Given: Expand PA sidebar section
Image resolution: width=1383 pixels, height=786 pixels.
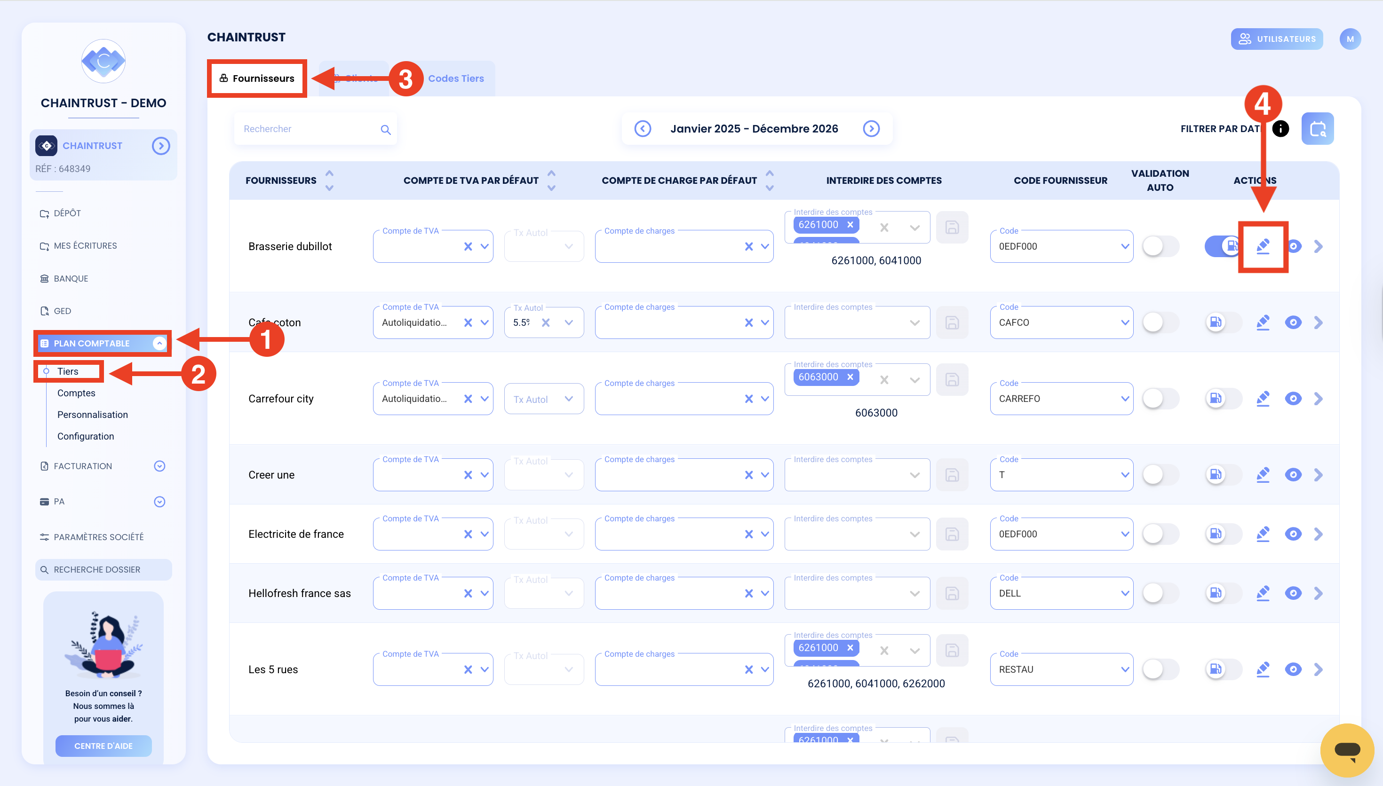Looking at the screenshot, I should (159, 502).
